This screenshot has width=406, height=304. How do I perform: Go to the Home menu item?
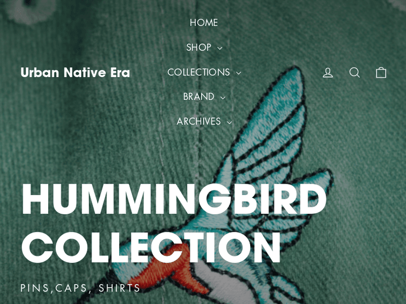coord(204,23)
